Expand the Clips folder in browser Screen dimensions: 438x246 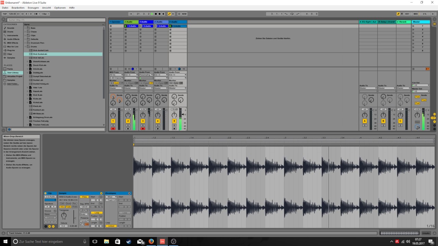(25, 36)
